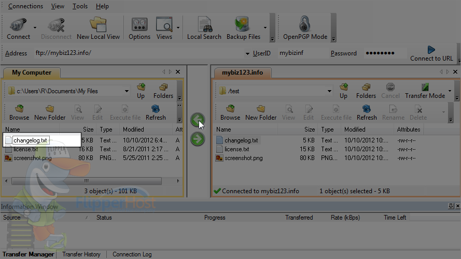The height and width of the screenshot is (259, 461).
Task: Enable OpenPGP Mode
Action: click(305, 28)
